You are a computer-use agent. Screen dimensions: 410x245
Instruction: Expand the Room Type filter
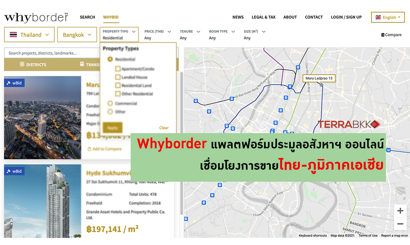(222, 35)
